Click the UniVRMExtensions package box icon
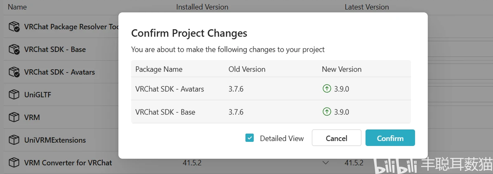Viewport: 493px width, 174px height. tap(14, 140)
